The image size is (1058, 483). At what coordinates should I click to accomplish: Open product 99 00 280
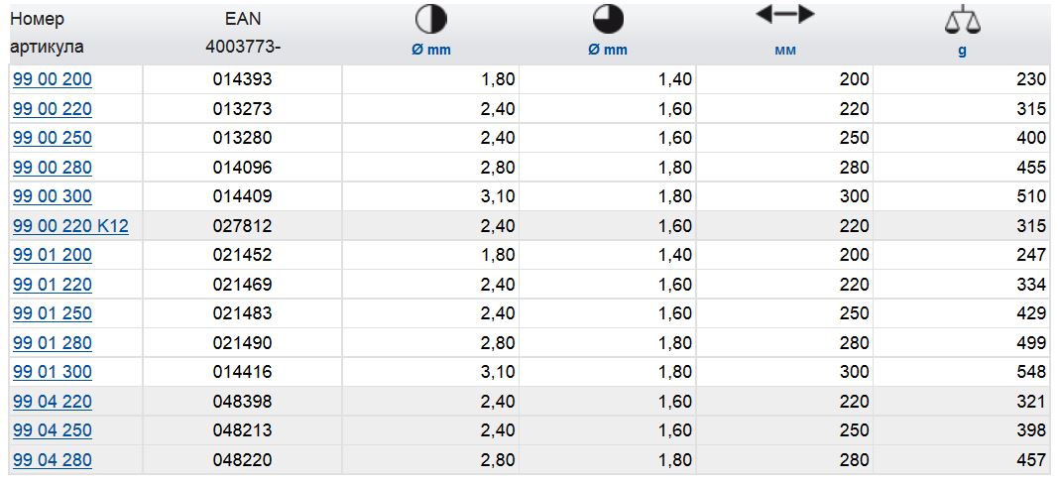point(52,168)
